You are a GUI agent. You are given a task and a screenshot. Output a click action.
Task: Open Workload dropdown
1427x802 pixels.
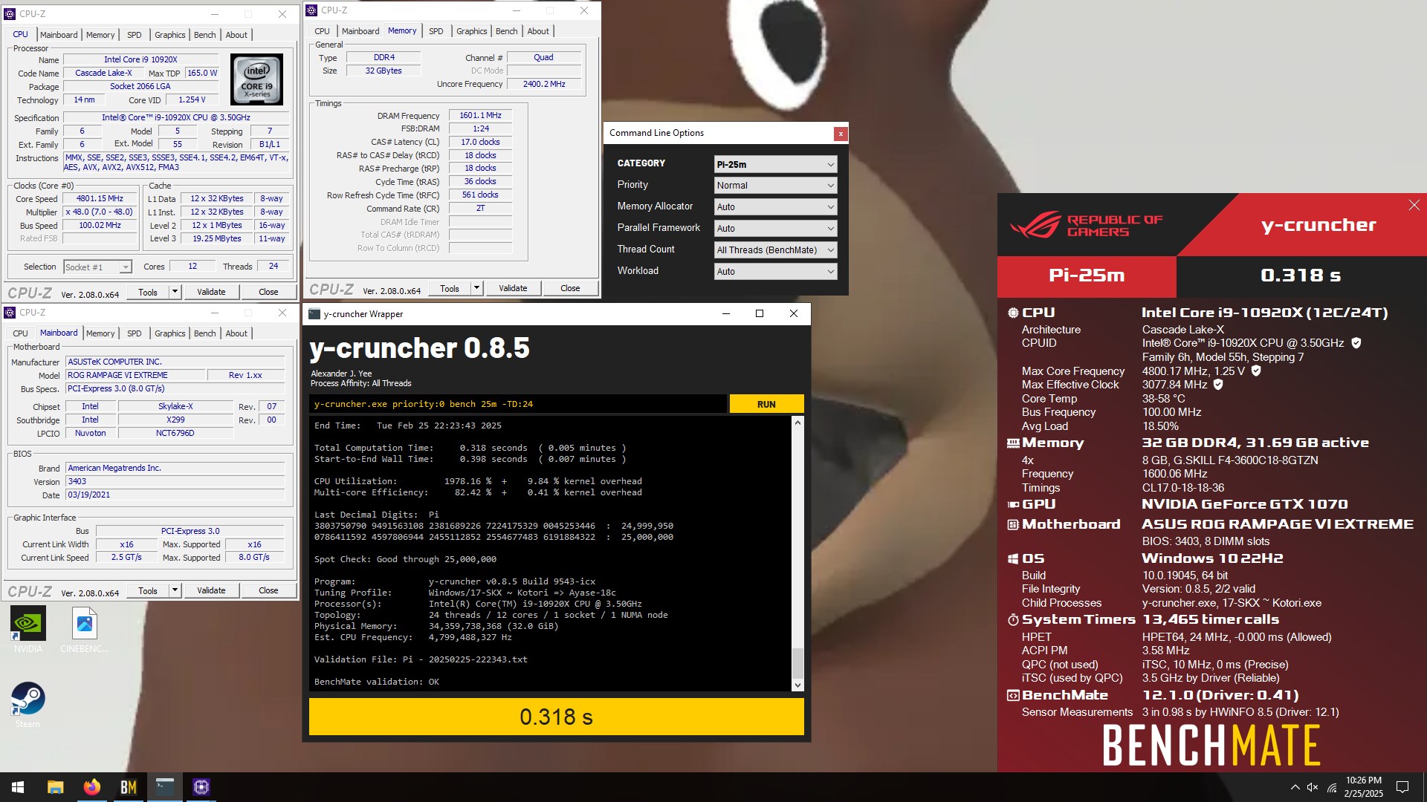pos(775,272)
